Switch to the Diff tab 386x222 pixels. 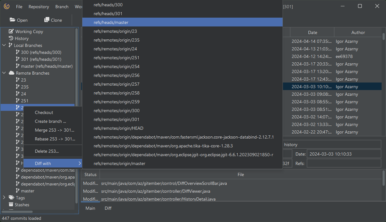point(108,208)
